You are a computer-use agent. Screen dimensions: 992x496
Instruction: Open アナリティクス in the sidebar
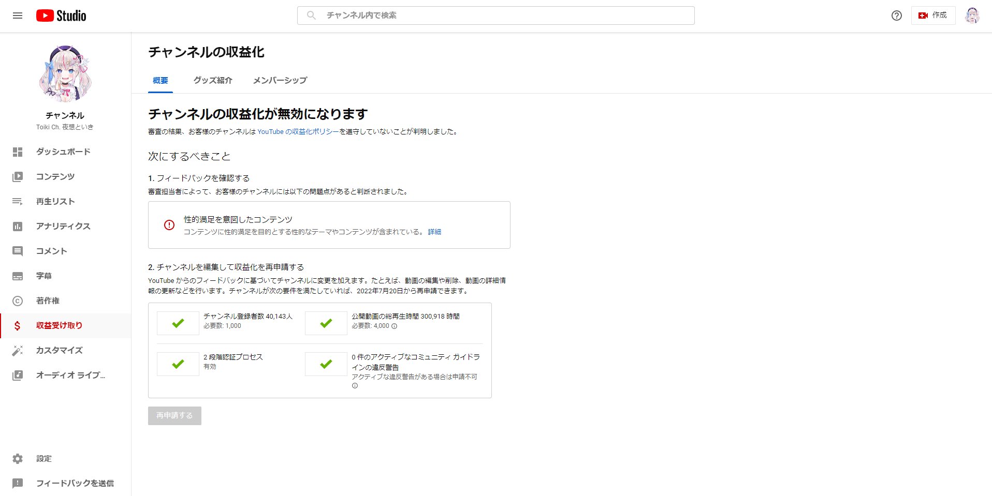click(x=65, y=226)
